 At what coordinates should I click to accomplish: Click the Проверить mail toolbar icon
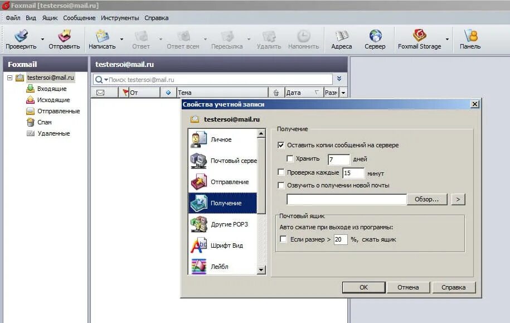pyautogui.click(x=22, y=36)
